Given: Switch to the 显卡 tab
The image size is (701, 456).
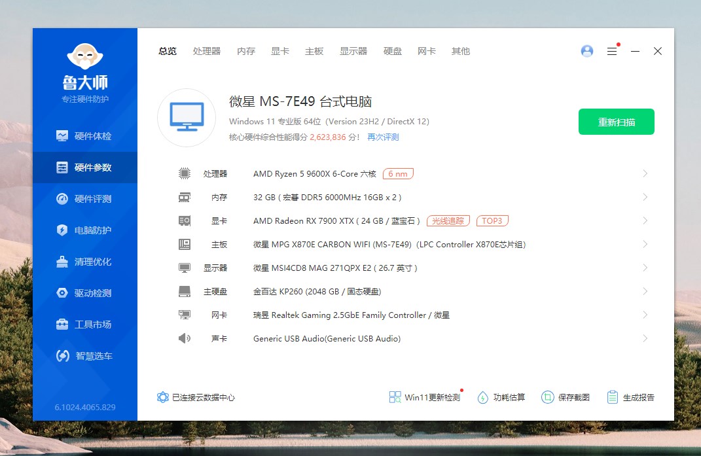Looking at the screenshot, I should point(280,51).
